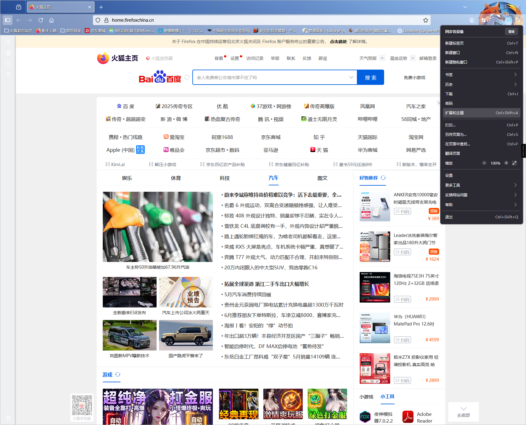
Task: Open the new tab plus button
Action: pos(101,7)
